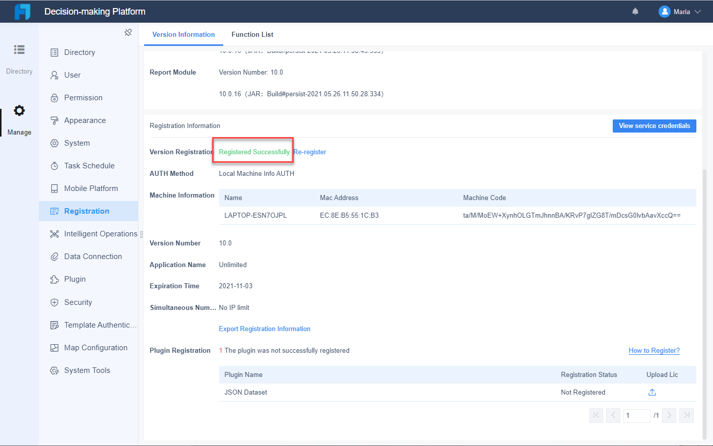Navigate to the Security section
Image resolution: width=713 pixels, height=446 pixels.
click(x=77, y=302)
